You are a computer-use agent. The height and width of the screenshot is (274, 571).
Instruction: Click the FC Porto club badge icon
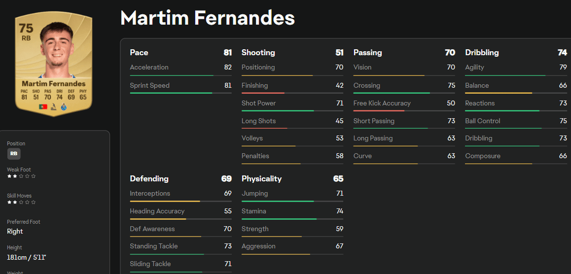click(63, 107)
